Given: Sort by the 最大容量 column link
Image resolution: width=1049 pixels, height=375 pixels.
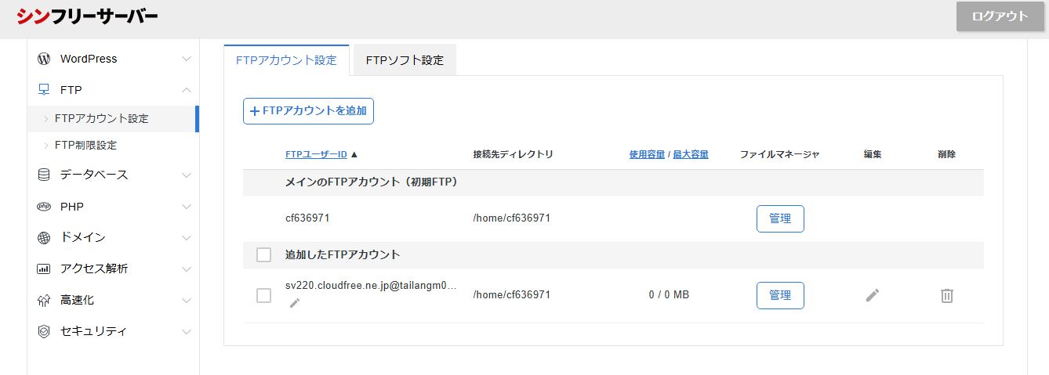Looking at the screenshot, I should click(691, 154).
